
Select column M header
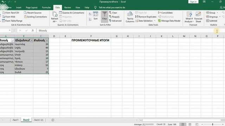(x=184, y=36)
